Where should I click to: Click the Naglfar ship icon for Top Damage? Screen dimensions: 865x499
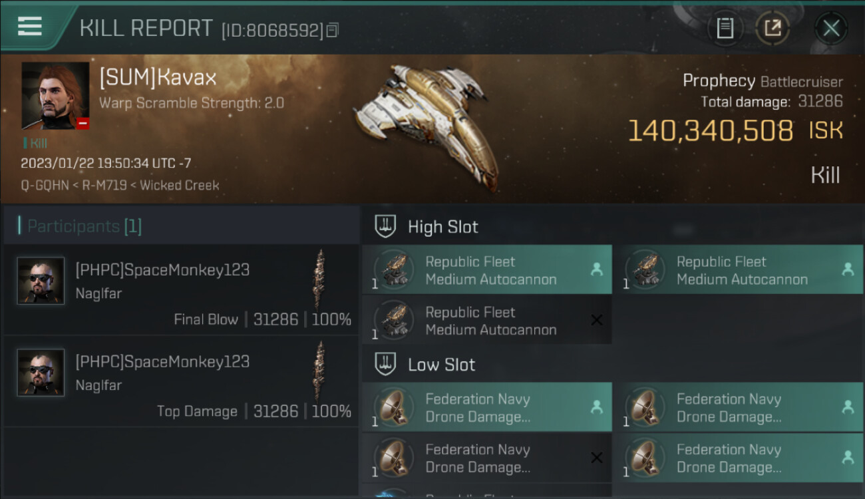point(320,371)
